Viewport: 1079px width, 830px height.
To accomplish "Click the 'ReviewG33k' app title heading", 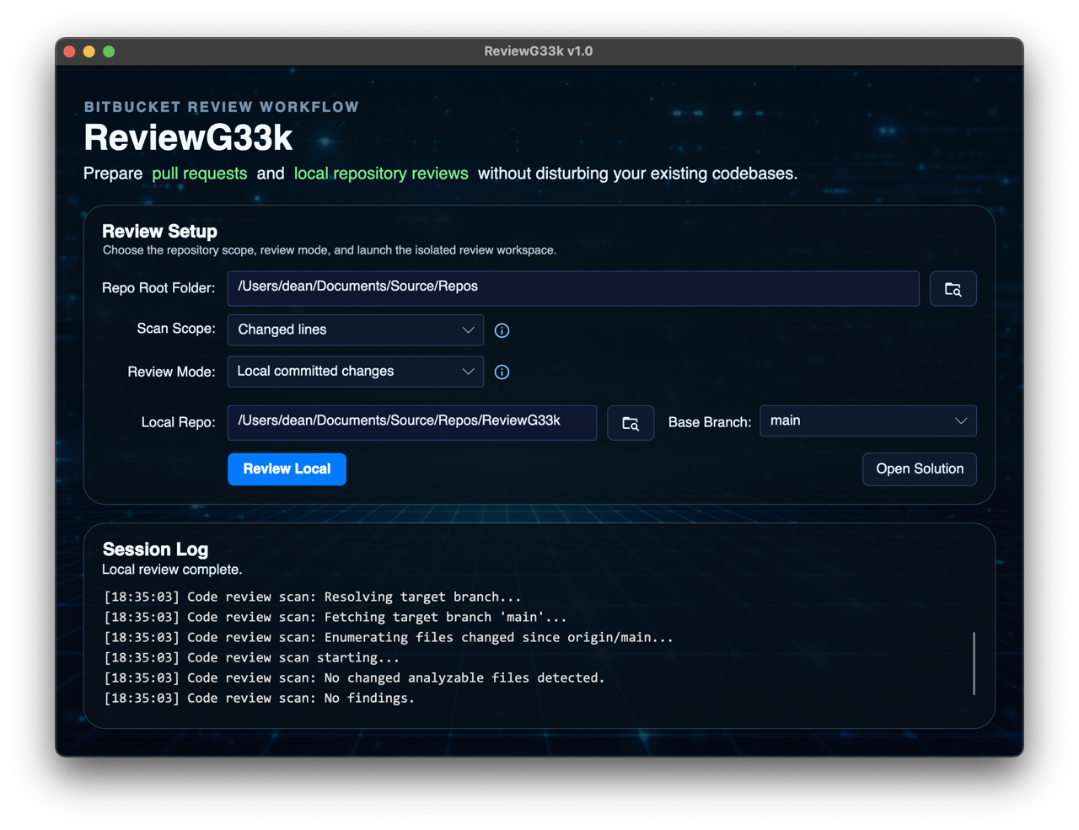I will point(188,137).
